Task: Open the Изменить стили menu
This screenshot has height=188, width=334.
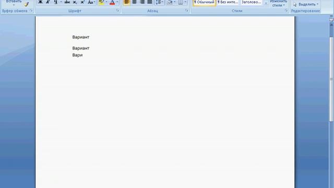Action: coord(278,4)
